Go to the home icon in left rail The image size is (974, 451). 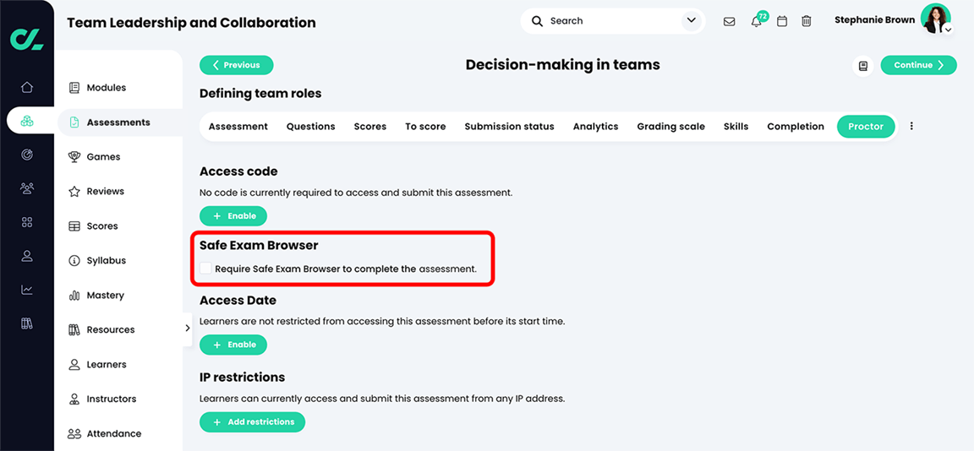coord(27,87)
